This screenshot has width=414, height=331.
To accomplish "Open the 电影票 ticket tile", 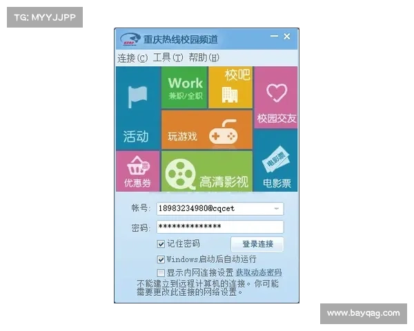I will pos(275,161).
